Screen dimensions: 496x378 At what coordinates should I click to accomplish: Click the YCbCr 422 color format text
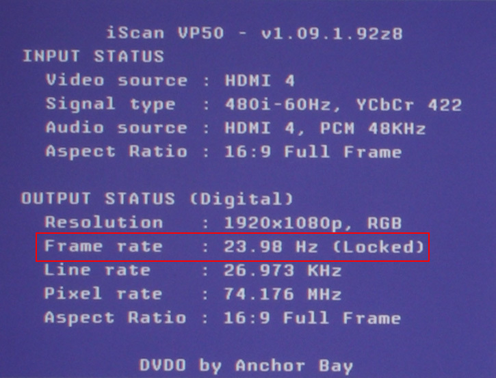pyautogui.click(x=409, y=105)
